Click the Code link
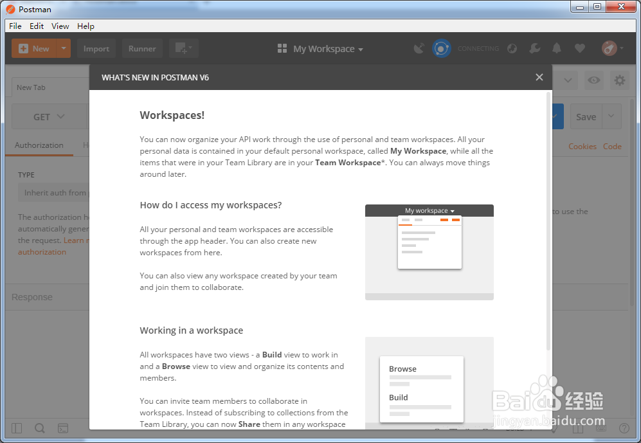The height and width of the screenshot is (443, 641). (x=612, y=147)
